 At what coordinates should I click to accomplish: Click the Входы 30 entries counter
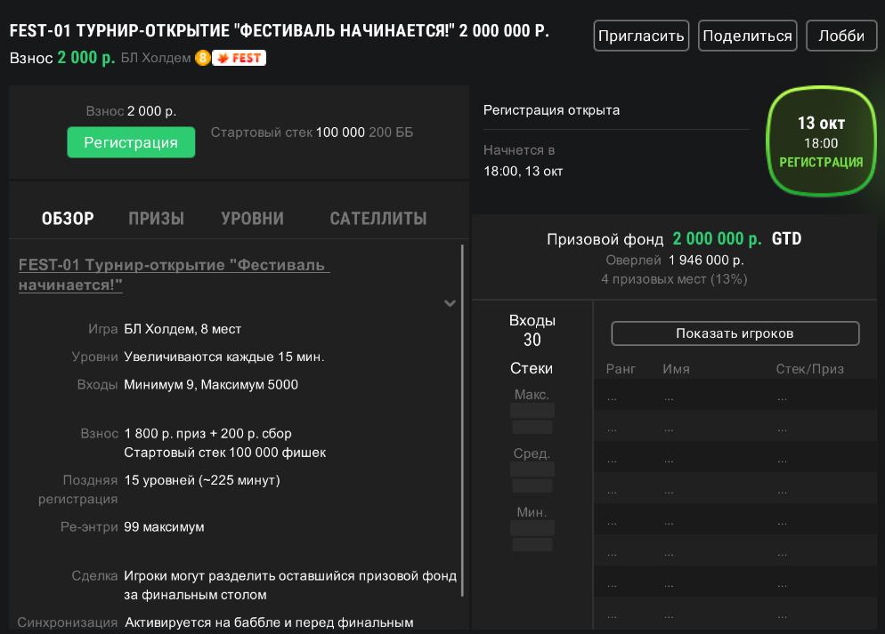pos(532,330)
